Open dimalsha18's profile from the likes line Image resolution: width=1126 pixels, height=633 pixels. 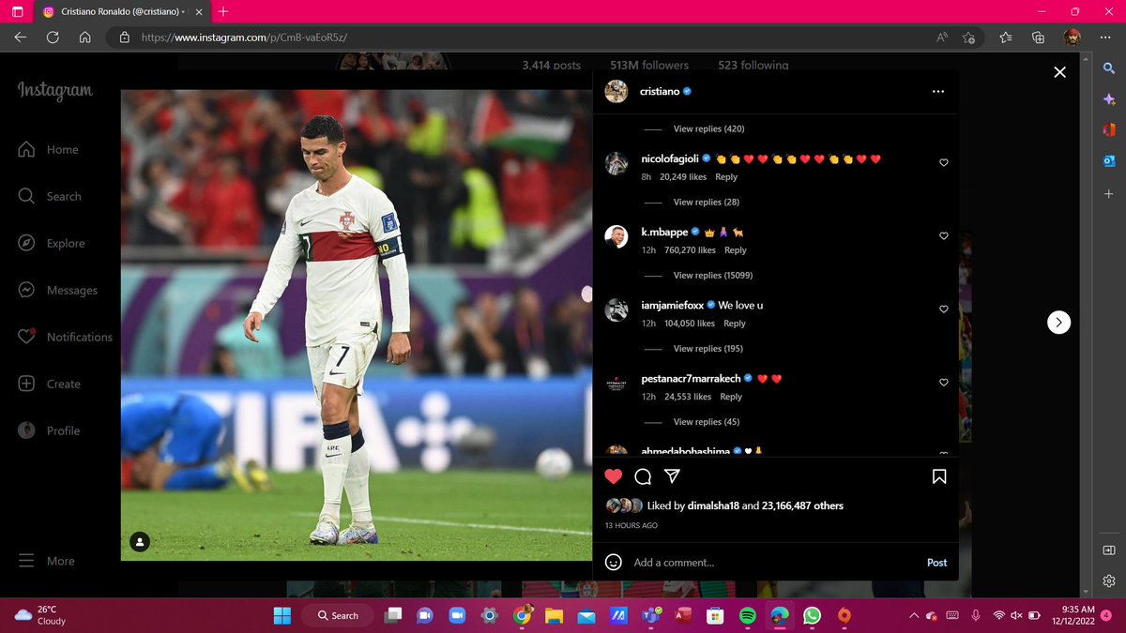click(715, 505)
